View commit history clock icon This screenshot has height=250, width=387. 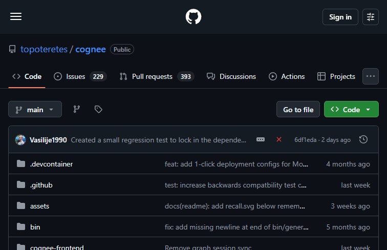pyautogui.click(x=363, y=139)
